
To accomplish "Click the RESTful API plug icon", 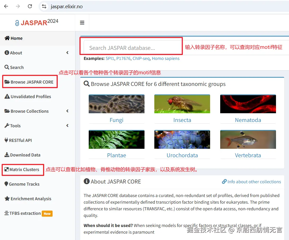I will [x=6, y=140].
